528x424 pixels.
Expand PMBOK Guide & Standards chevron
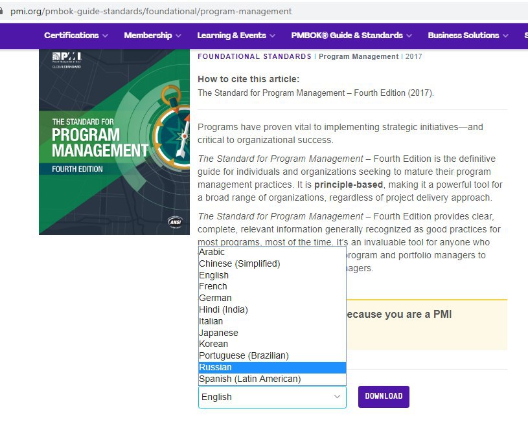409,36
